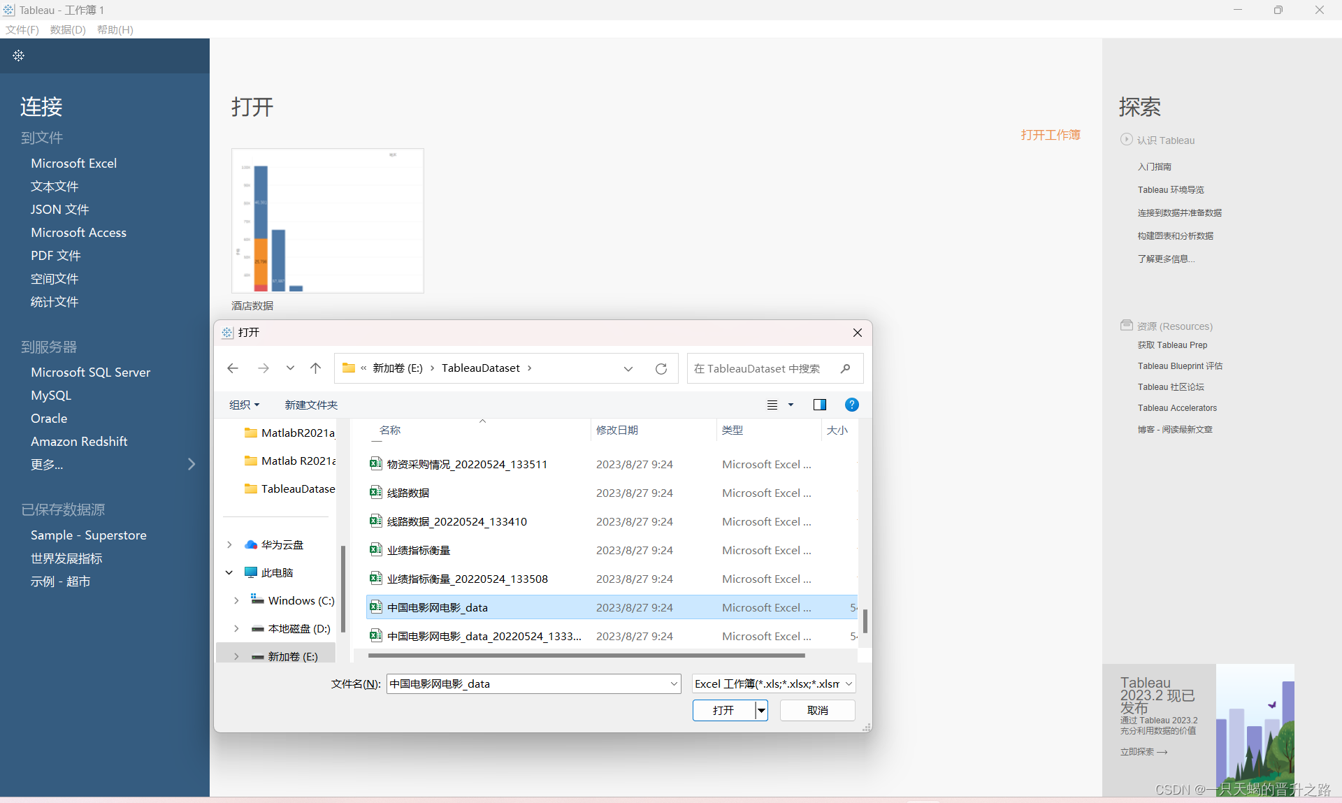Click the Tableau settings gear icon
This screenshot has width=1342, height=803.
pyautogui.click(x=18, y=55)
